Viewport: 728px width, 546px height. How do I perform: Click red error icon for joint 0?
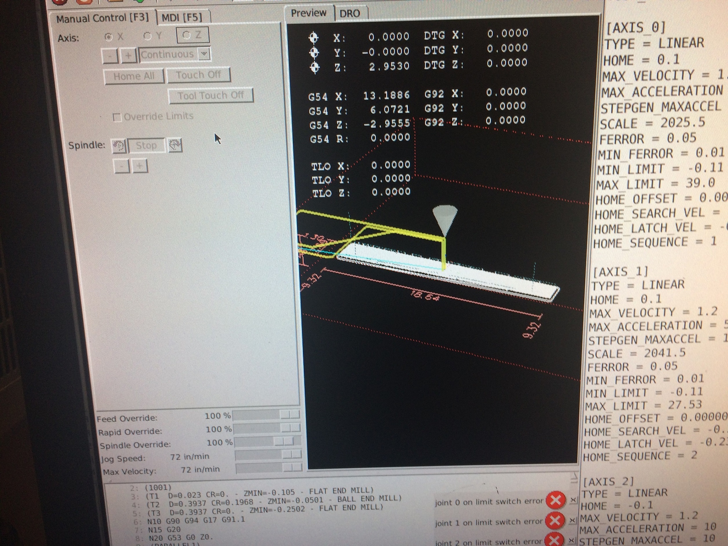tap(556, 500)
